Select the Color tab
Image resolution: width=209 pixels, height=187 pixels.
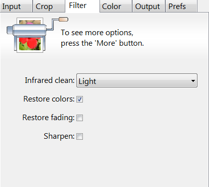116,7
